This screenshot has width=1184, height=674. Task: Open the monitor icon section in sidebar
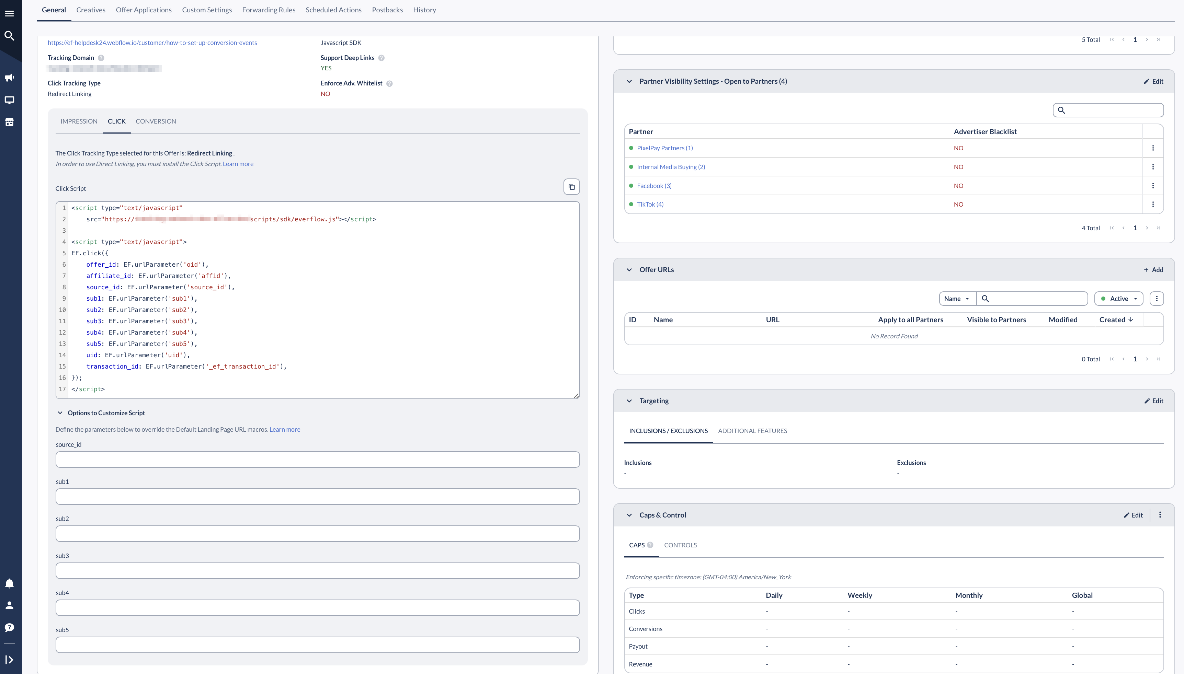pyautogui.click(x=9, y=100)
